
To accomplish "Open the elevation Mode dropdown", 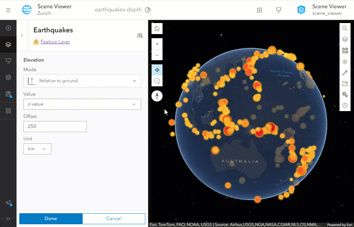I will tap(82, 81).
